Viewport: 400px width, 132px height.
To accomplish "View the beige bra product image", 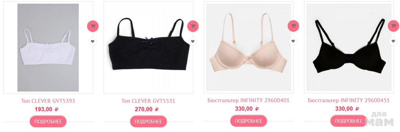I will tap(248, 47).
